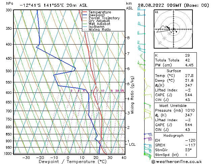Click the 650 hPa pressure axis label
212x164 pixels.
[9, 102]
